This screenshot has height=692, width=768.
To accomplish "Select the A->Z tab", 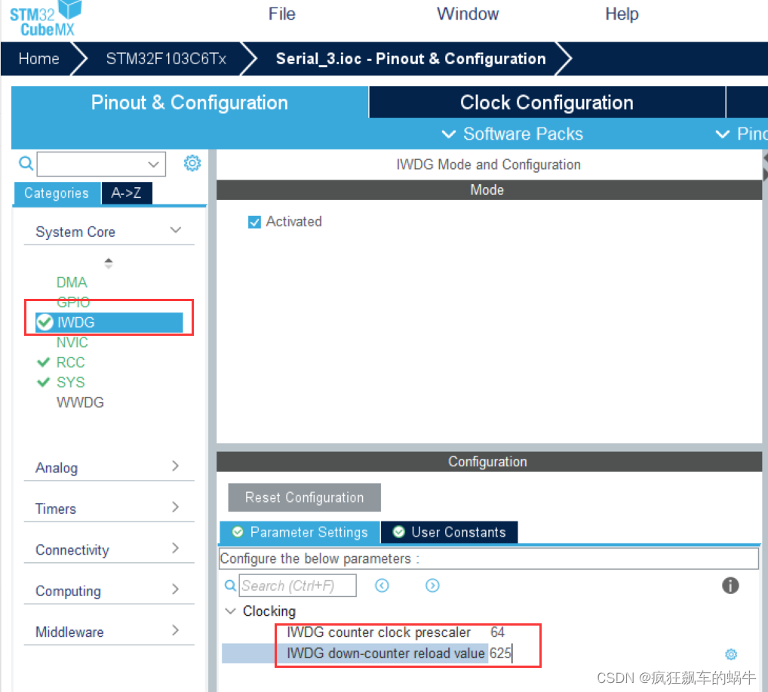I will (x=127, y=193).
